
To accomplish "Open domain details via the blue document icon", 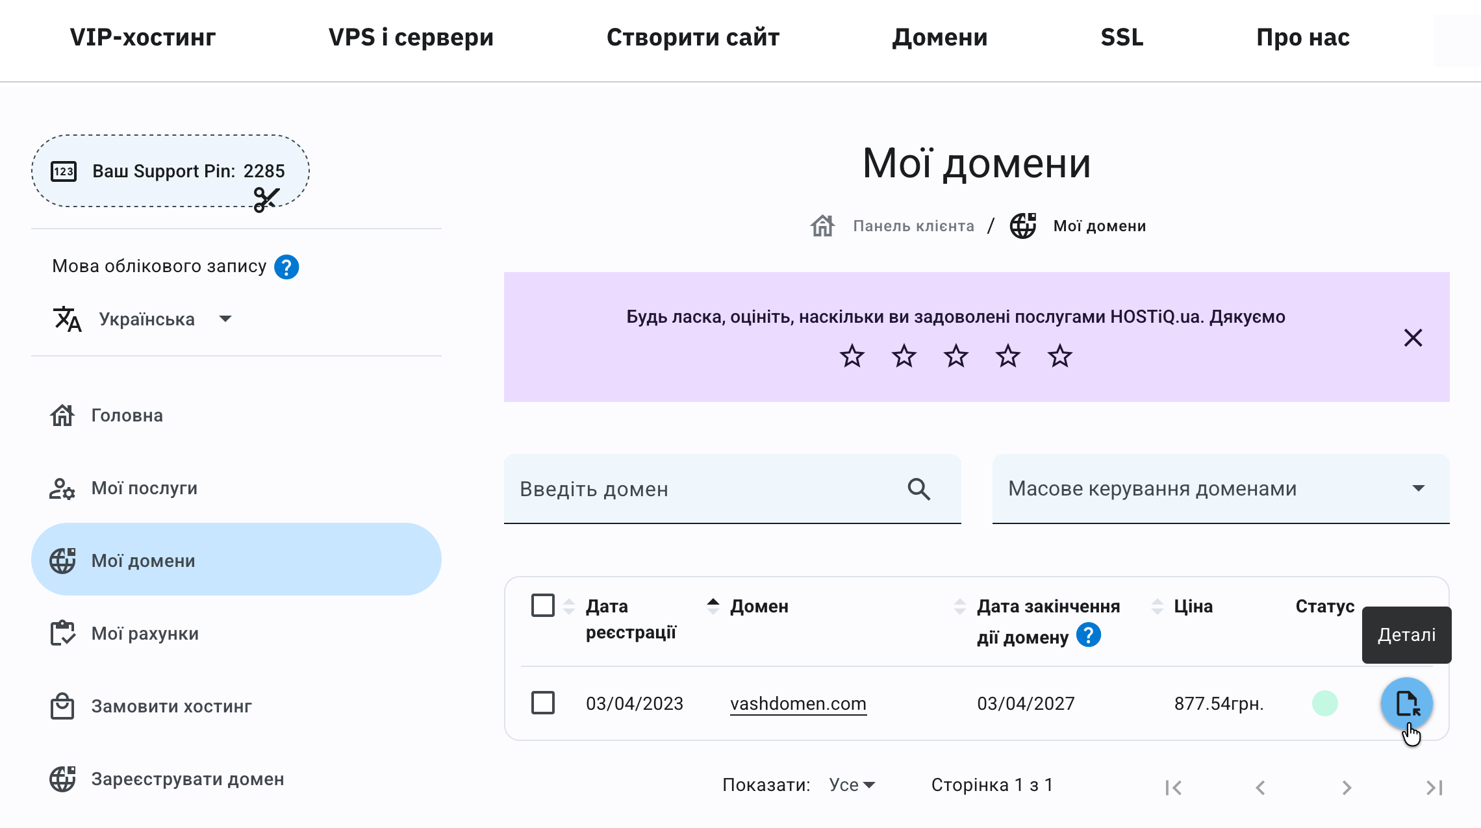I will (x=1407, y=703).
